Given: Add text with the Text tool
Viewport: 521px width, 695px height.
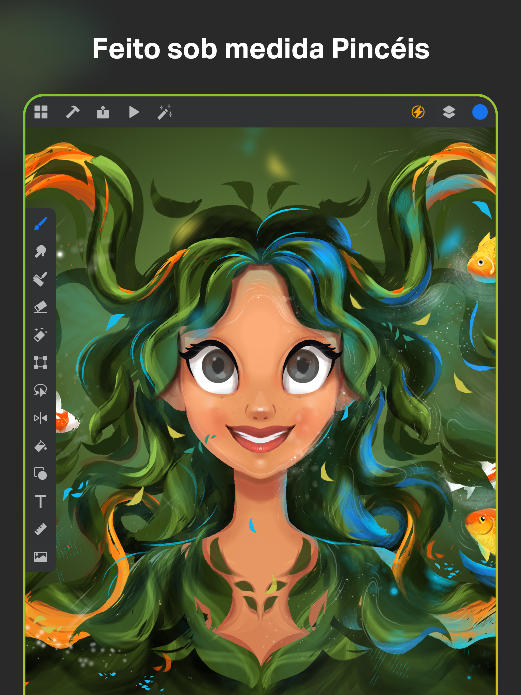Looking at the screenshot, I should [40, 501].
